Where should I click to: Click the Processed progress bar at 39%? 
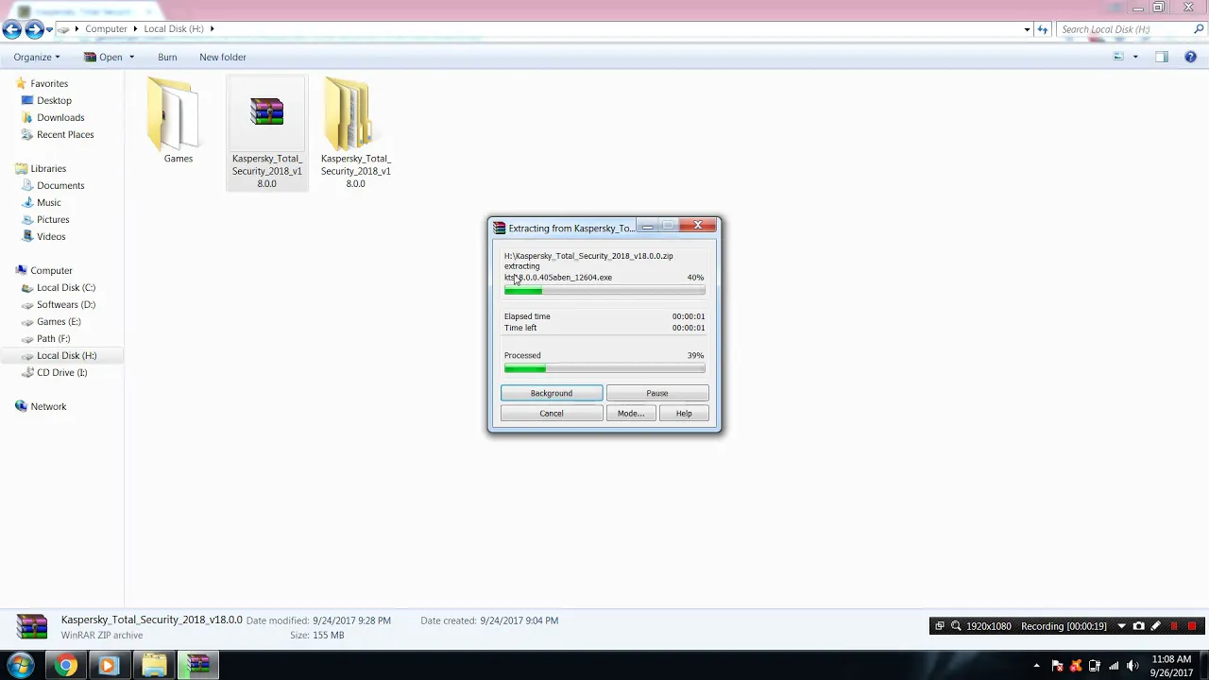point(604,368)
